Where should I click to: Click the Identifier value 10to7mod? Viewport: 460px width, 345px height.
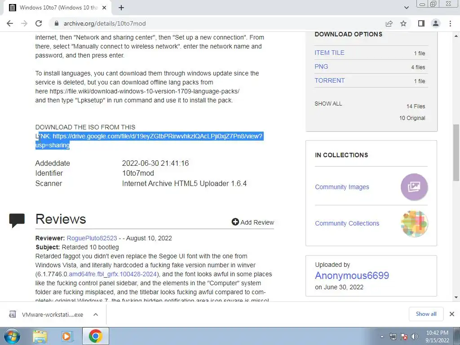pos(138,173)
